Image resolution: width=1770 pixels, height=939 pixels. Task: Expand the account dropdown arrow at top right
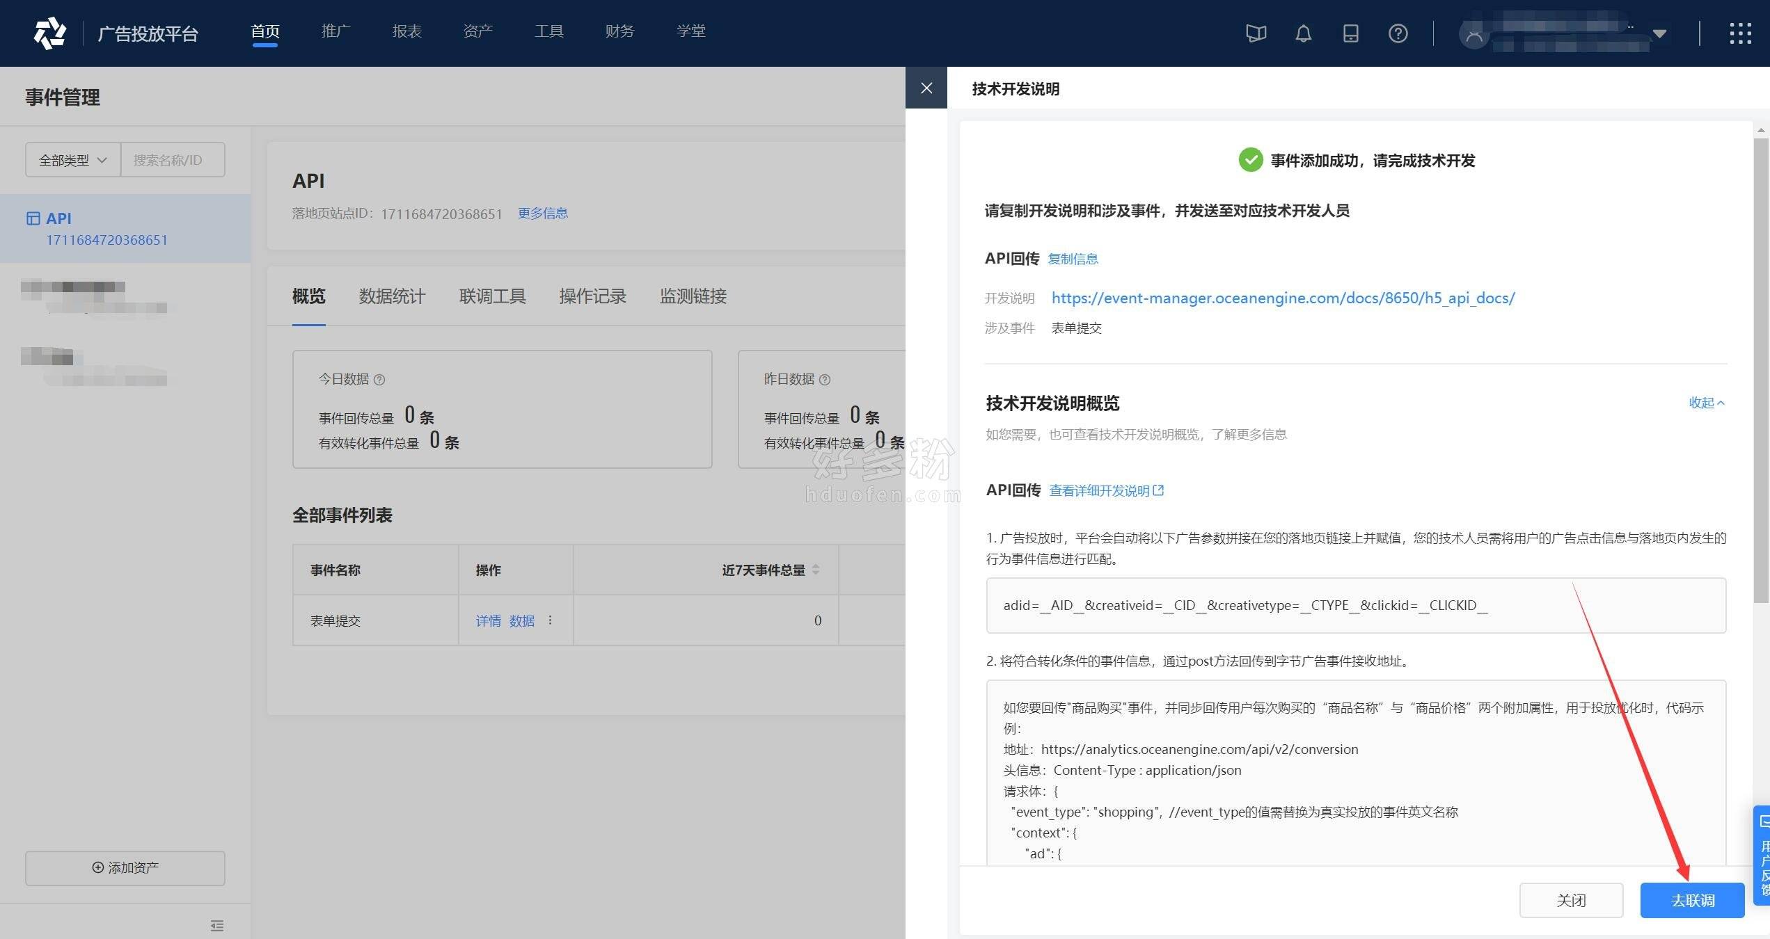tap(1659, 33)
